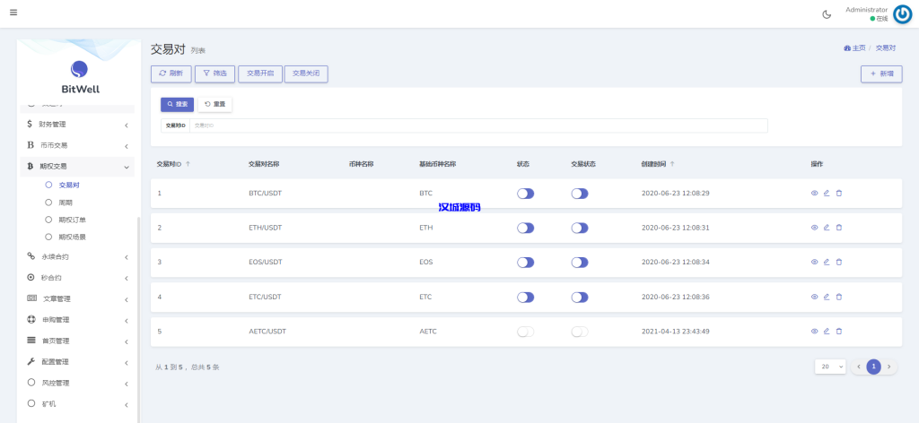Delete the ETC/USDT row trash icon
This screenshot has width=919, height=423.
coord(839,297)
